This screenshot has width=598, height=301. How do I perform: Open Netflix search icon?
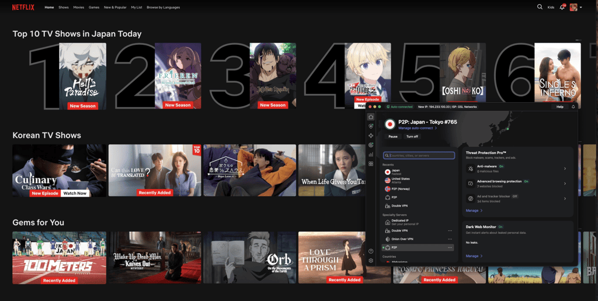[x=540, y=7]
